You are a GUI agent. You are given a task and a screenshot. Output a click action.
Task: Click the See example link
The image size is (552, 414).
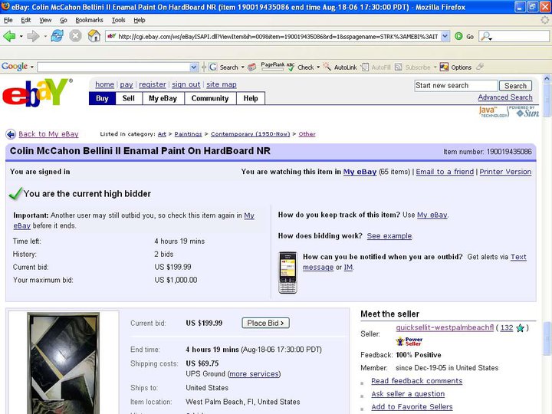(x=389, y=236)
